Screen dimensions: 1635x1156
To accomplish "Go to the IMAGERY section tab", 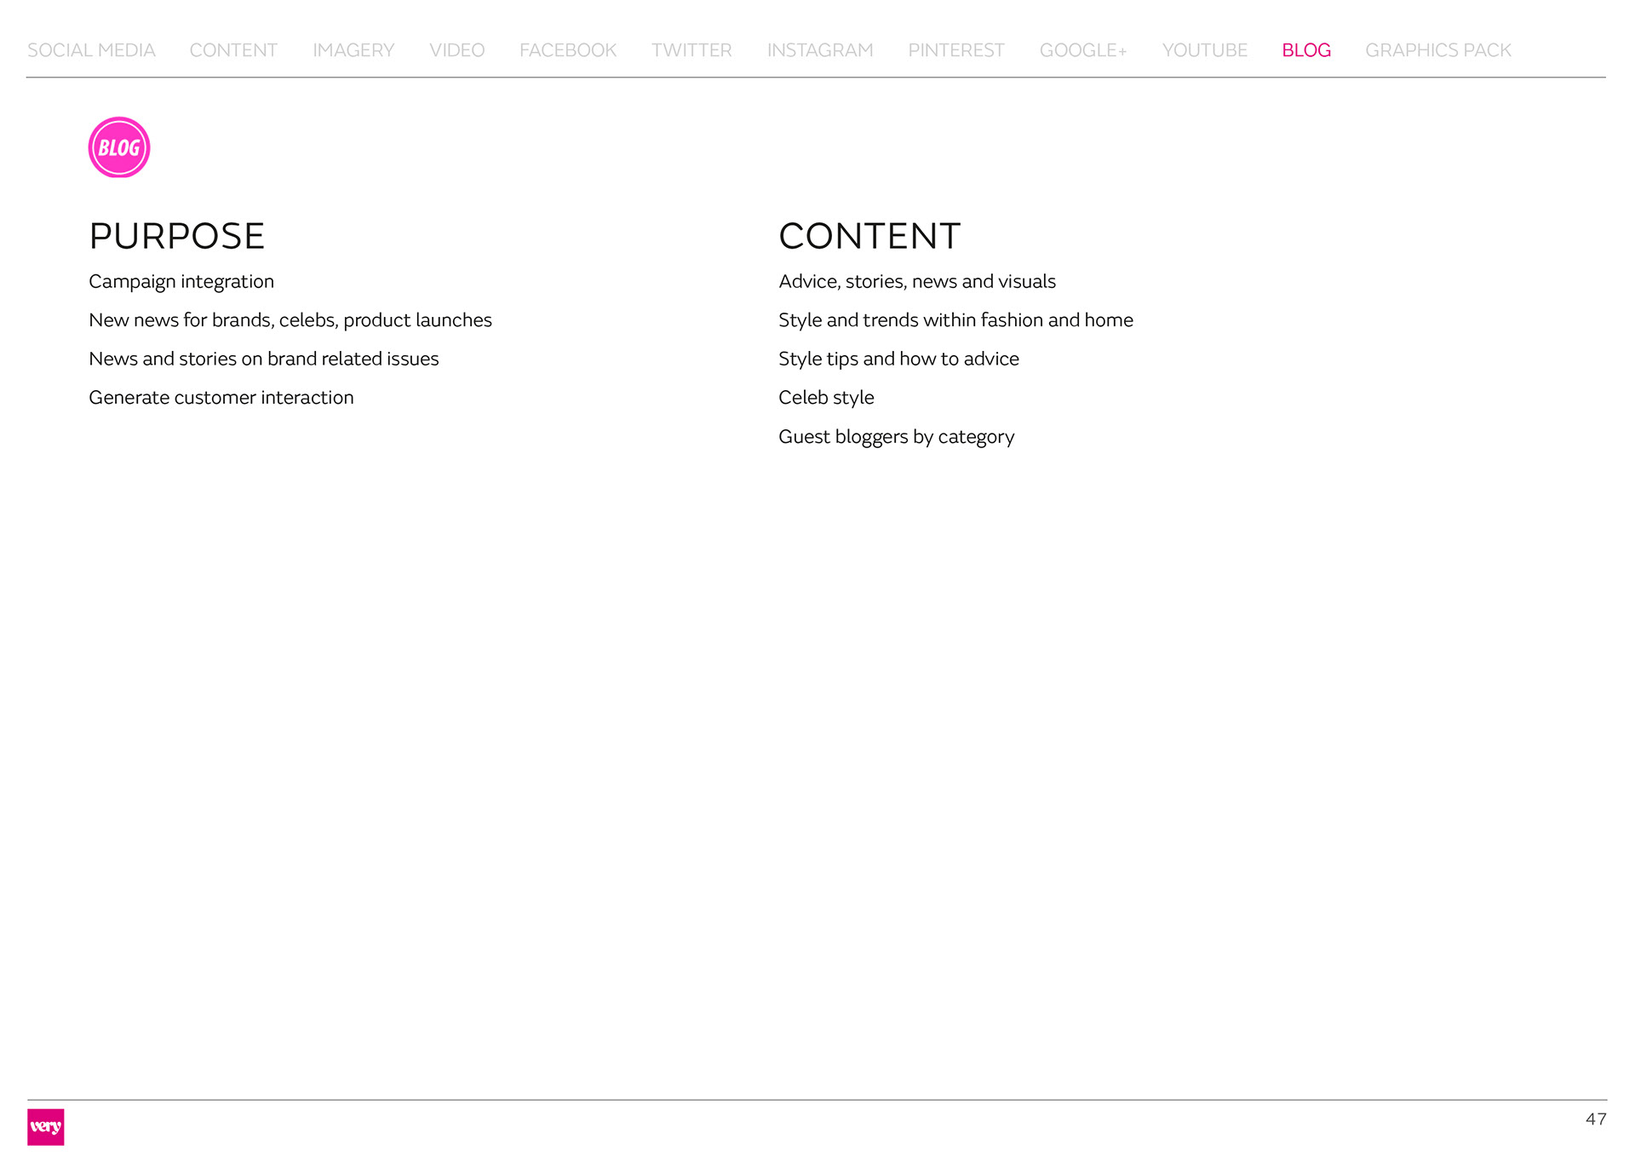I will tap(353, 50).
